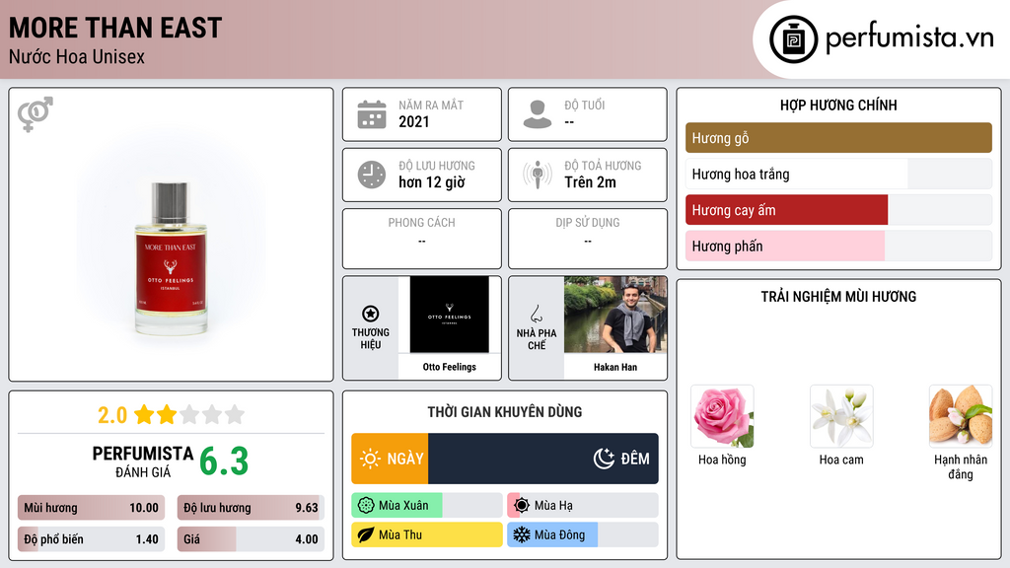Click the second gold rating star
Image resolution: width=1010 pixels, height=568 pixels.
[x=167, y=414]
